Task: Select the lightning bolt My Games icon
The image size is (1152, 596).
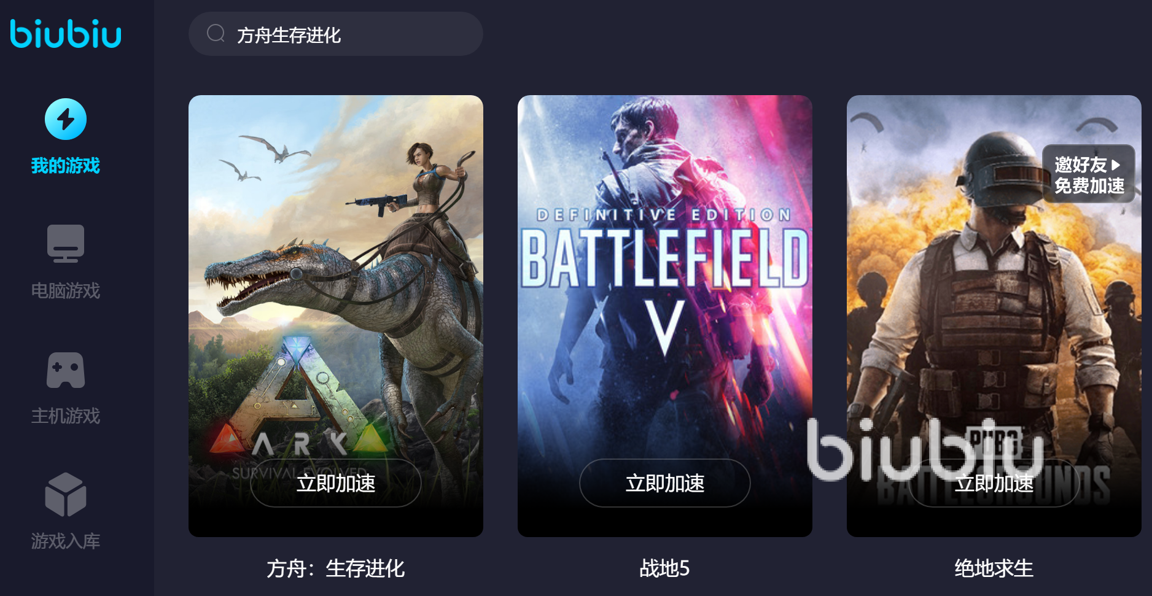Action: 66,119
